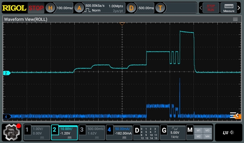244x143 pixels.
Task: Open channel 3 500.00mV/ scale settings
Action: coord(96,129)
